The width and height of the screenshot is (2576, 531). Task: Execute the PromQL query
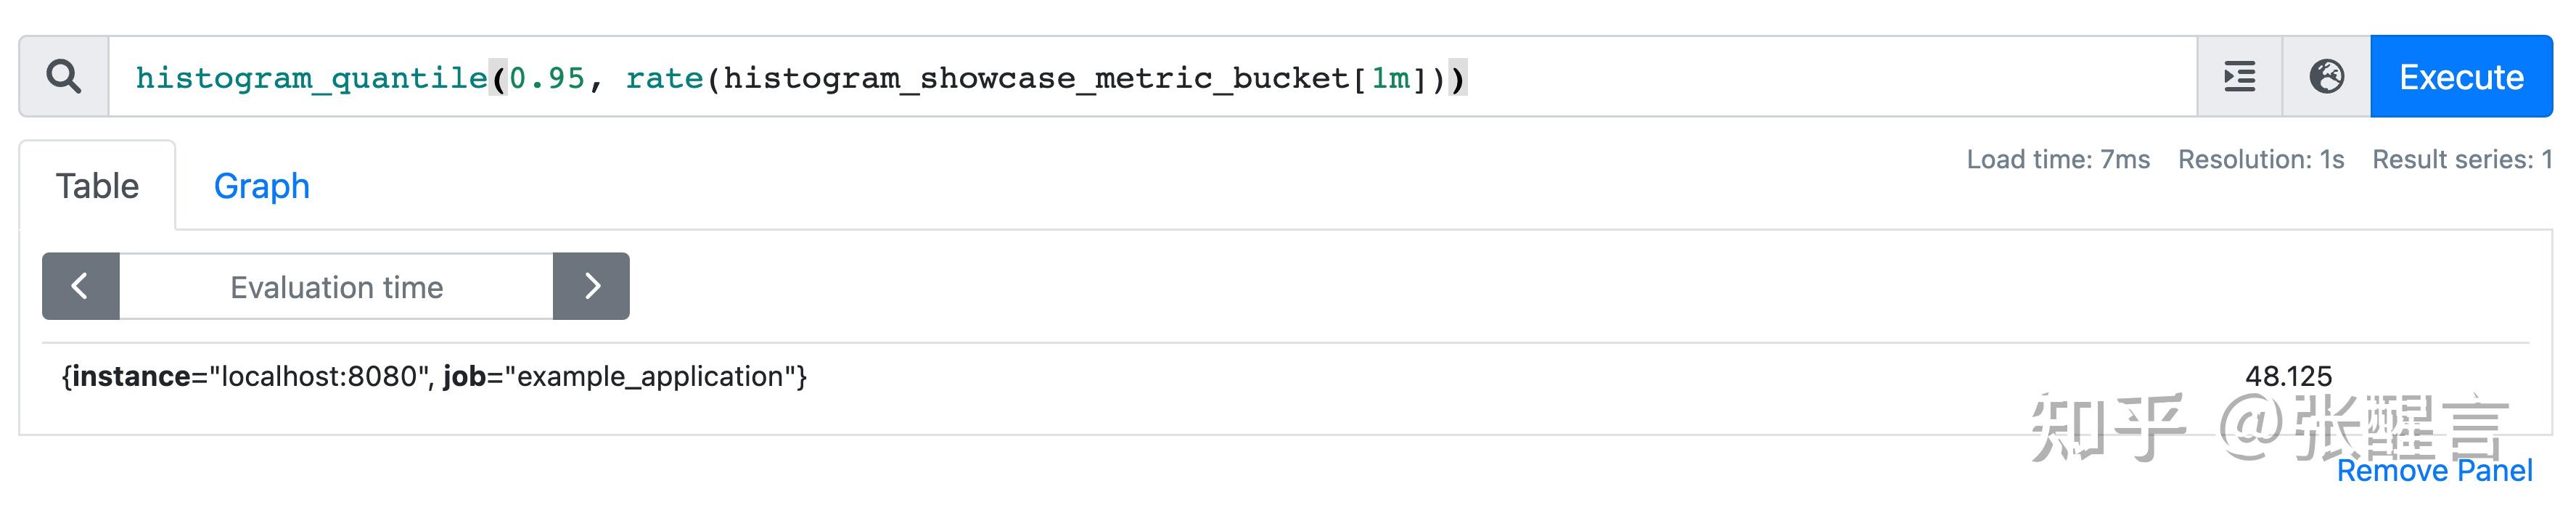coord(2461,76)
